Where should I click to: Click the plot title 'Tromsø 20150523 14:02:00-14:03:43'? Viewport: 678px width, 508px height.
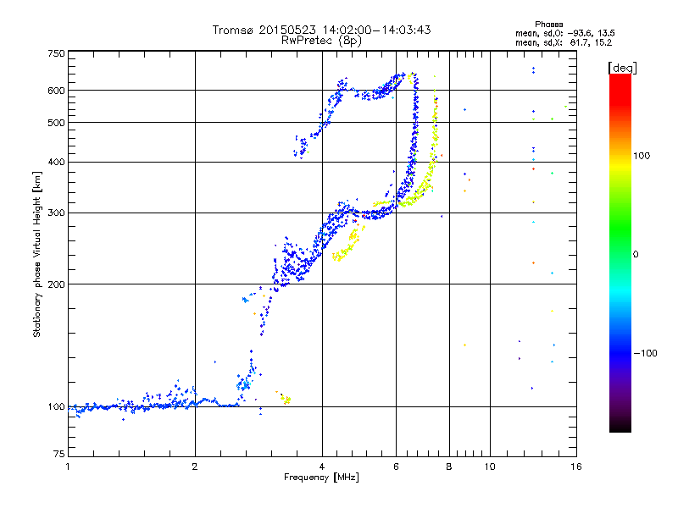[x=321, y=30]
